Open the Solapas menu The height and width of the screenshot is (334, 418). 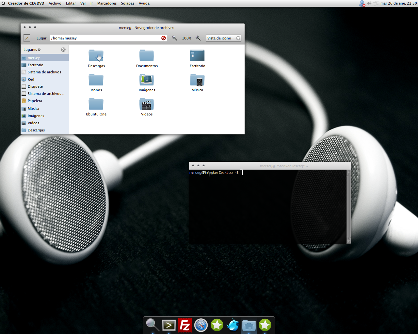click(127, 3)
